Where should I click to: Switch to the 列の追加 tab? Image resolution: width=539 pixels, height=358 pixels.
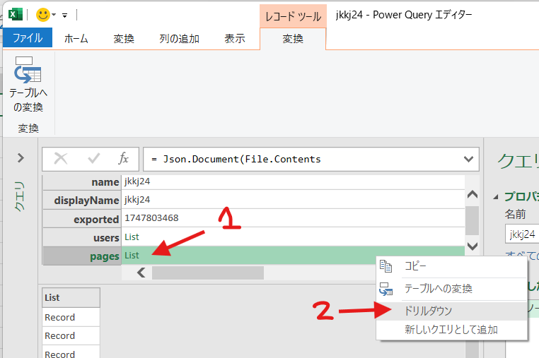[x=179, y=38]
